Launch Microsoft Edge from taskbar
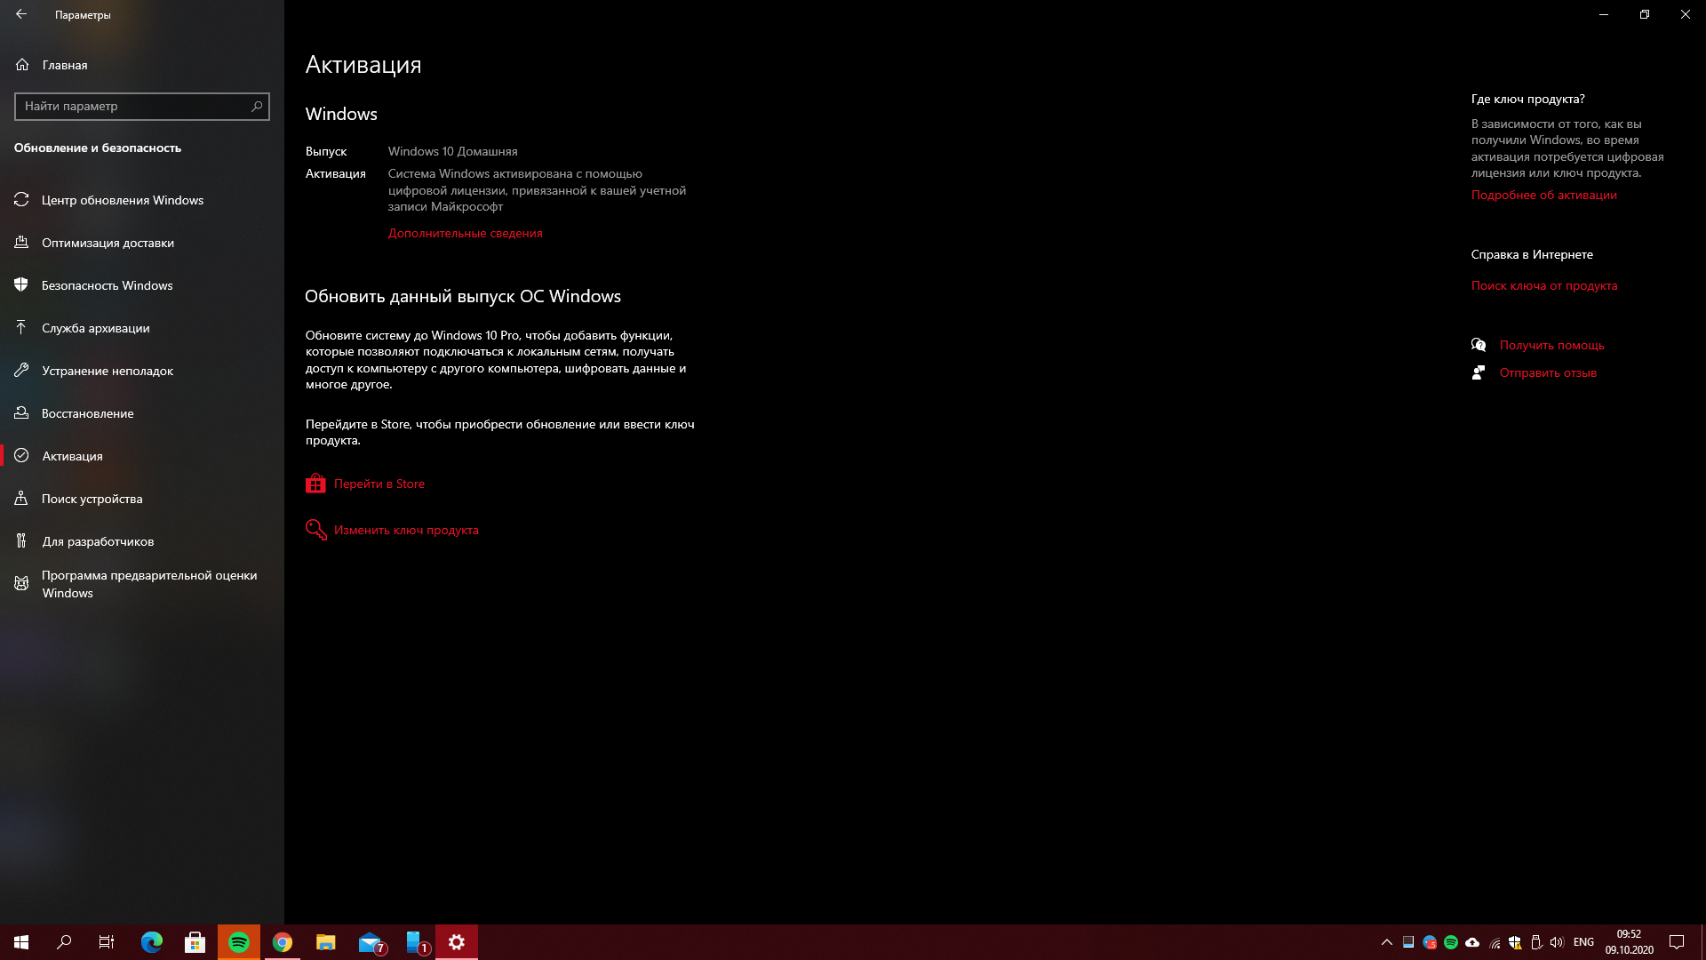Viewport: 1706px width, 960px height. (x=152, y=942)
